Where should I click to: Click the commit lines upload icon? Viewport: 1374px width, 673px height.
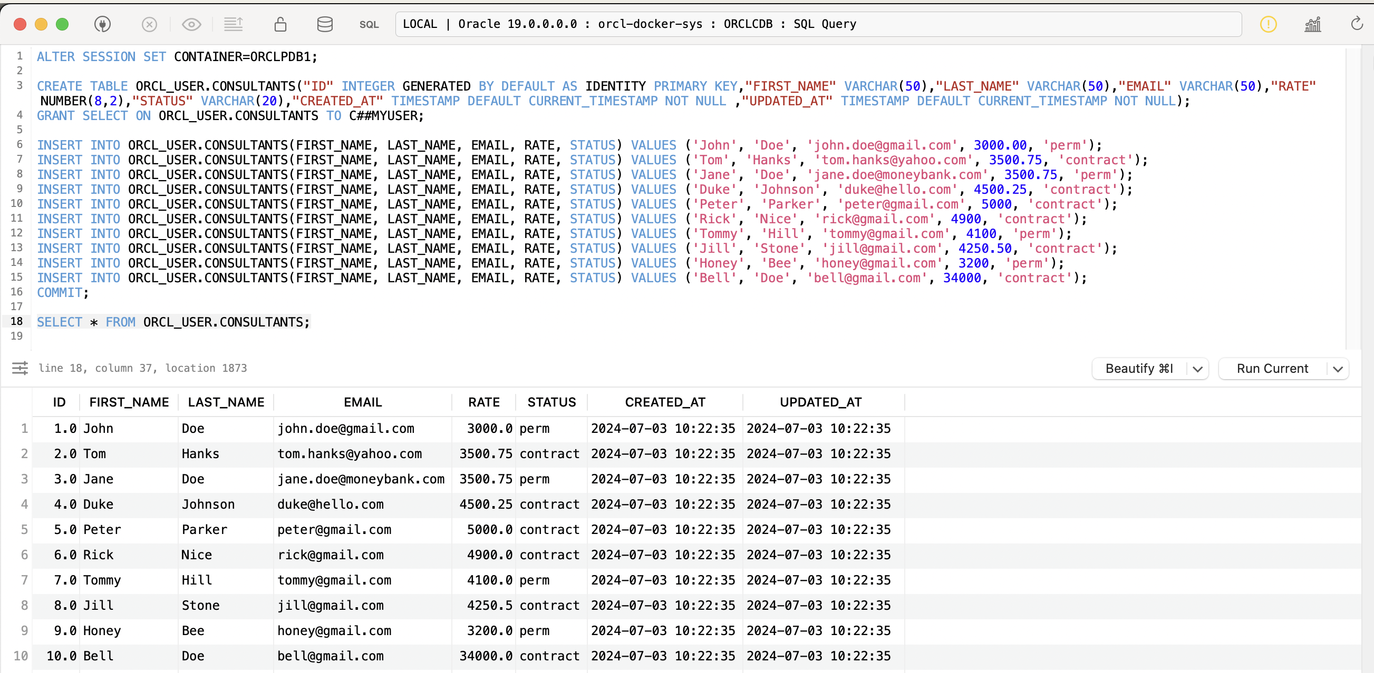tap(233, 24)
